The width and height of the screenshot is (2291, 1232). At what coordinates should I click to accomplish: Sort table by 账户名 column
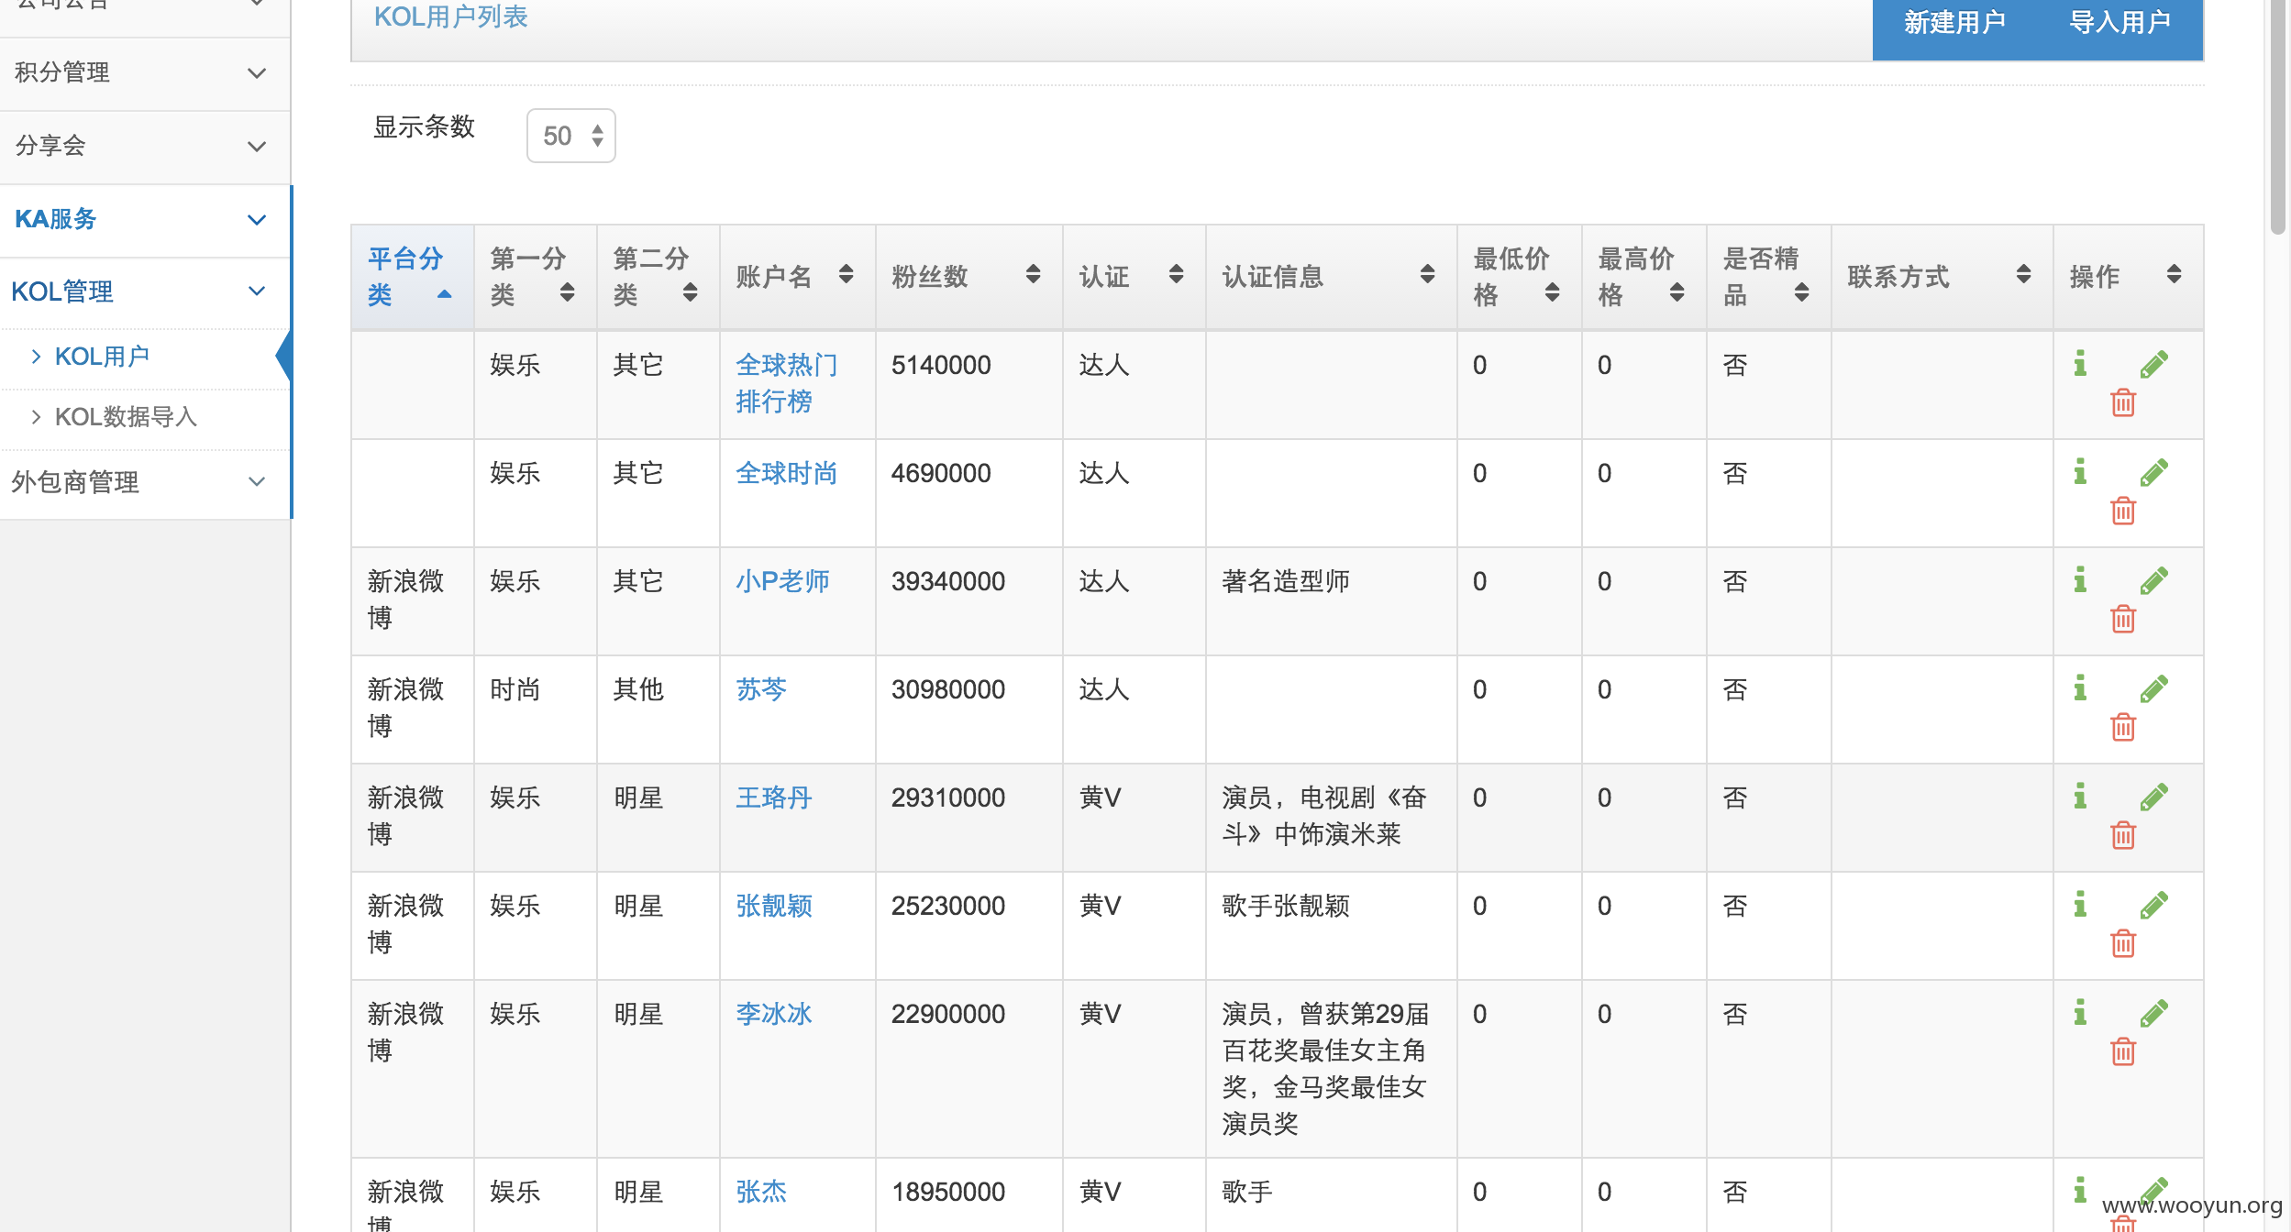click(x=798, y=277)
